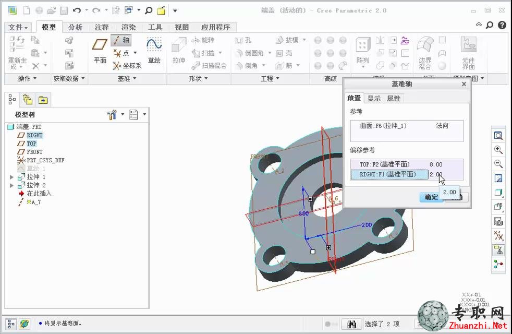512x334 pixels.
Task: Open the 基准 group dropdown
Action: tap(127, 78)
